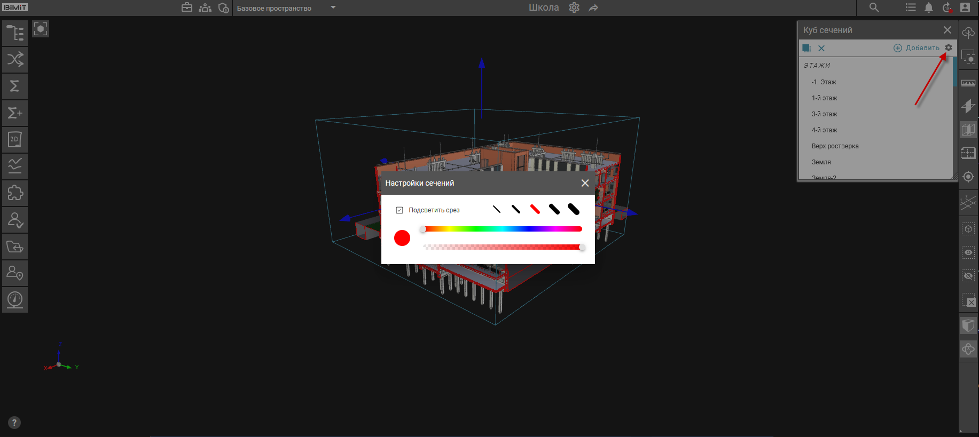
Task: Open the puzzle piece plugins icon
Action: pyautogui.click(x=15, y=193)
